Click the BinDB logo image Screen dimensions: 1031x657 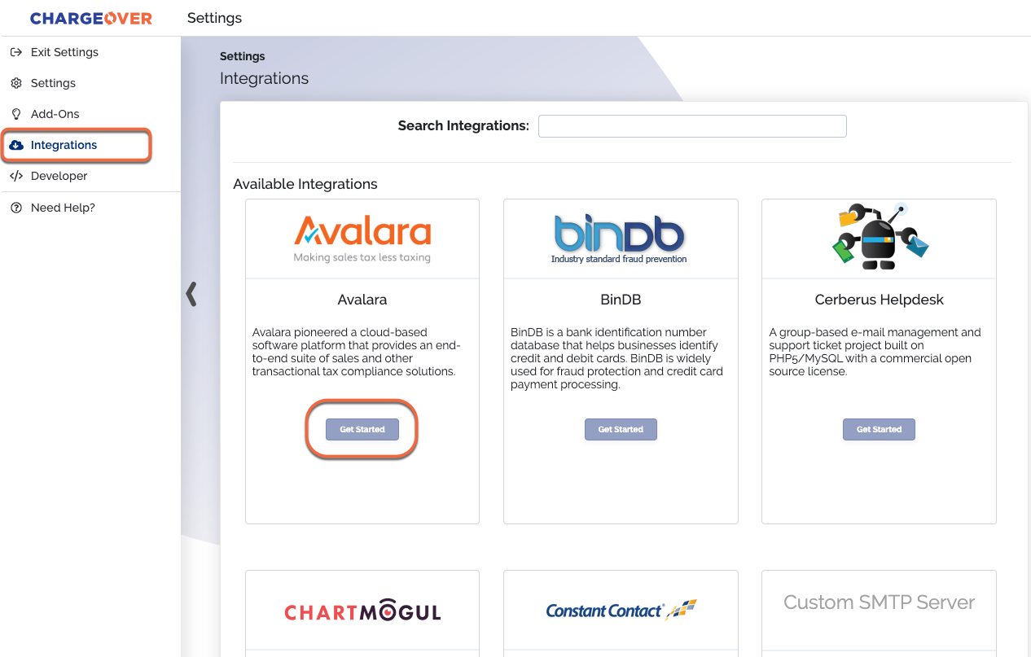[620, 239]
